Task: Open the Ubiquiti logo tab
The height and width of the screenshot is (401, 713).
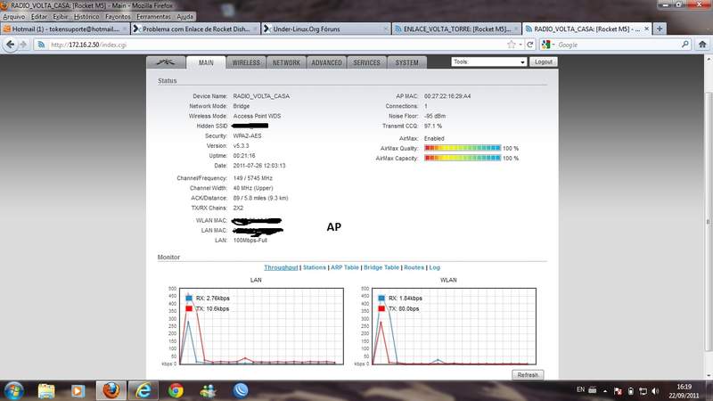Action: click(x=166, y=62)
